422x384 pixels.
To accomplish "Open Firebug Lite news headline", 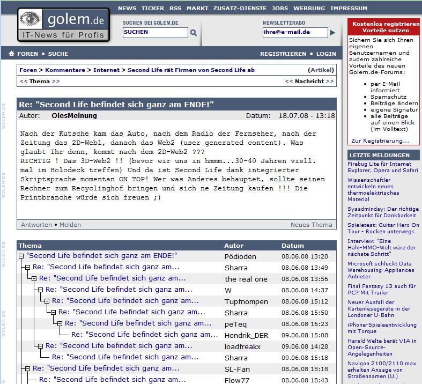I will coord(383,167).
